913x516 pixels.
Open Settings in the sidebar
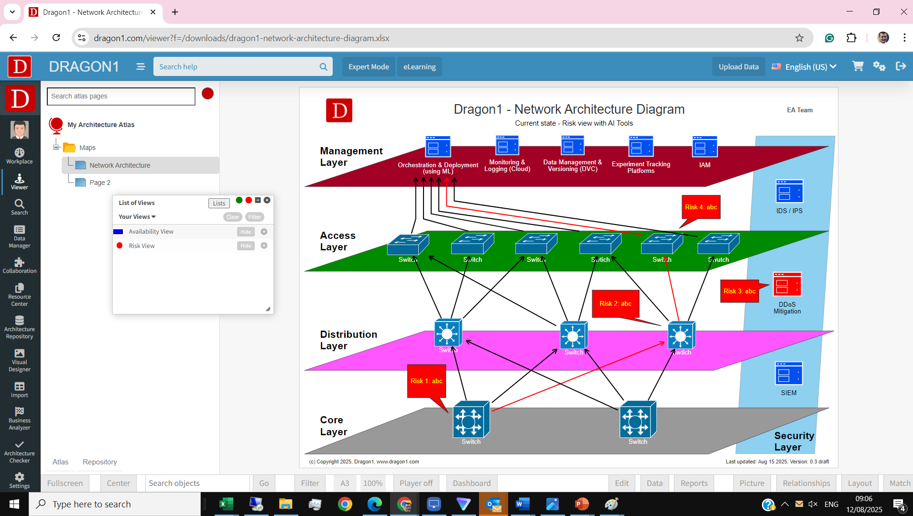pos(20,481)
